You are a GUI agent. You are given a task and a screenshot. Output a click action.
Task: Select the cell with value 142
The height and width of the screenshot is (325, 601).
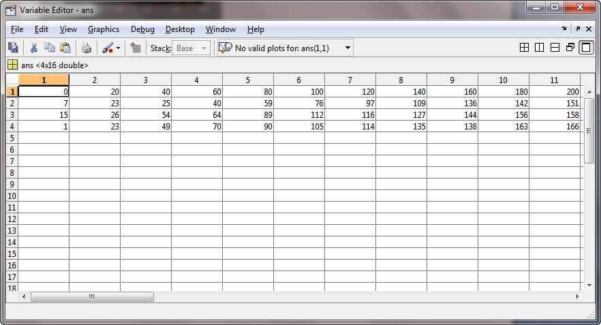[x=504, y=103]
